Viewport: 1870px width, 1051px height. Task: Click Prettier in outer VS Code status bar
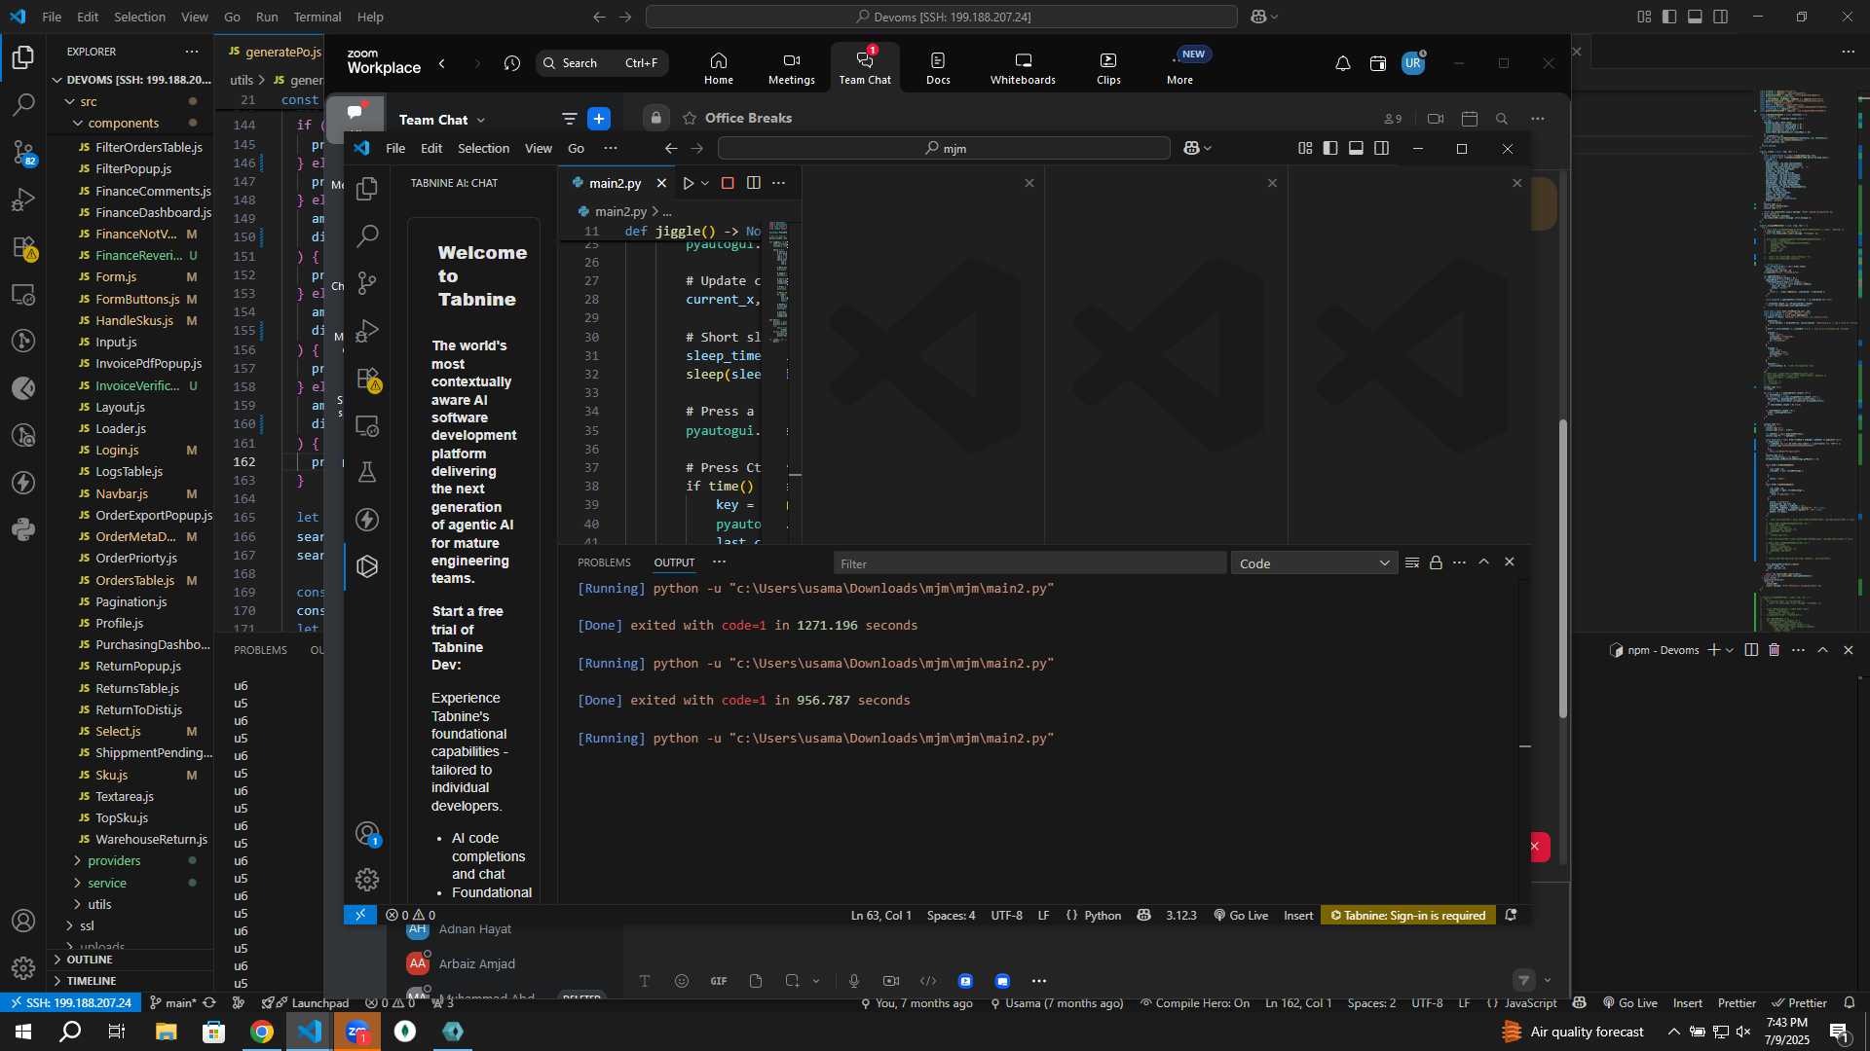pyautogui.click(x=1737, y=1003)
